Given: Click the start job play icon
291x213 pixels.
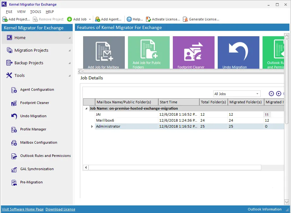Looking at the screenshot, I should (279, 94).
